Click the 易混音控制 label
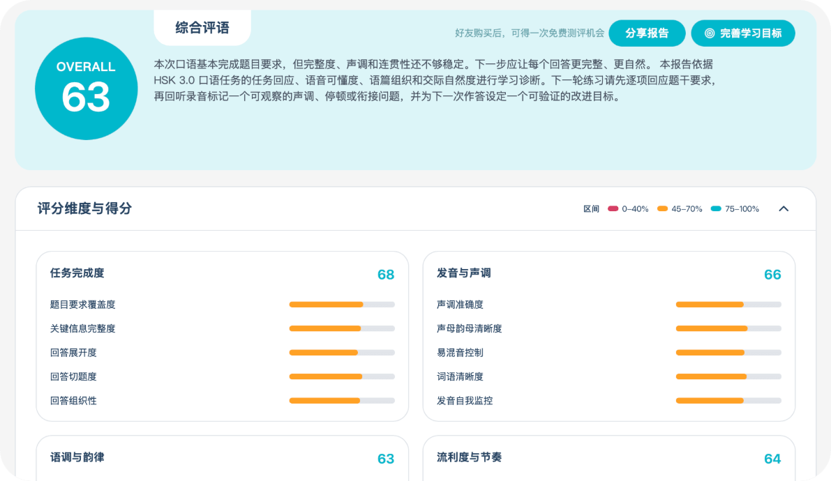 460,353
